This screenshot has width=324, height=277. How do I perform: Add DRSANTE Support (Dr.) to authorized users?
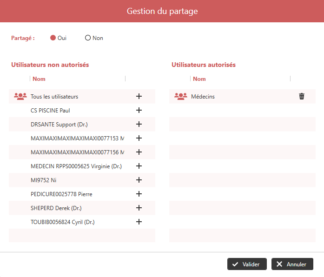coord(139,124)
